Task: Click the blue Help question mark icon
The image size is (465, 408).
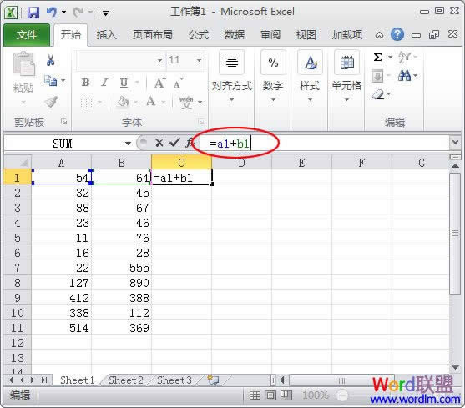Action: click(x=397, y=34)
